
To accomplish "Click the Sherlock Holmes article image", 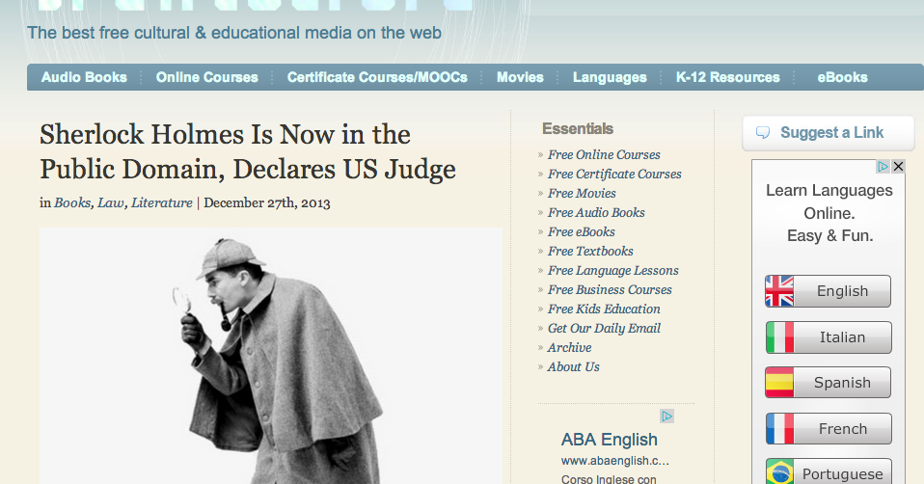I will click(x=271, y=356).
